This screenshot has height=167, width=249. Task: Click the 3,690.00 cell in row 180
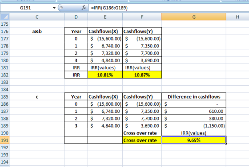[x=142, y=60]
